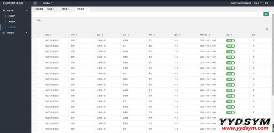Delete the 语文 row scoring 18.0
The height and width of the screenshot is (133, 274).
[x=253, y=85]
